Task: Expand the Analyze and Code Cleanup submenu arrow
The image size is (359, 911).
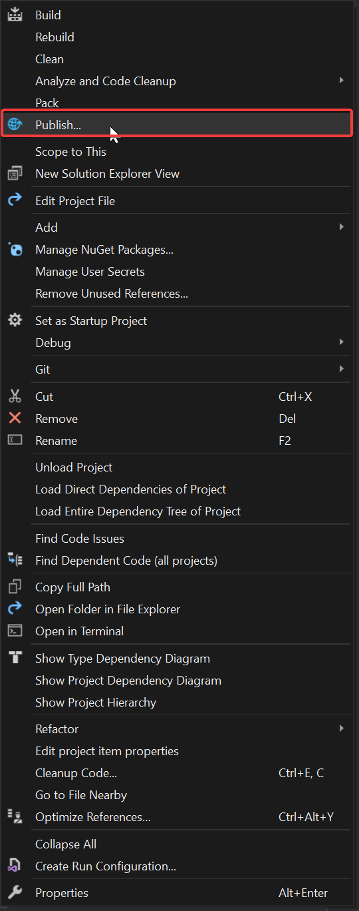Action: pyautogui.click(x=341, y=81)
